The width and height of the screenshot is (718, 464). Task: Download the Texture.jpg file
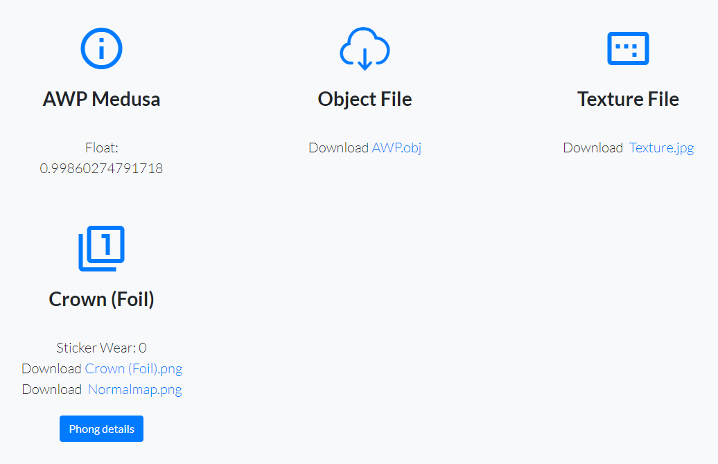[661, 148]
